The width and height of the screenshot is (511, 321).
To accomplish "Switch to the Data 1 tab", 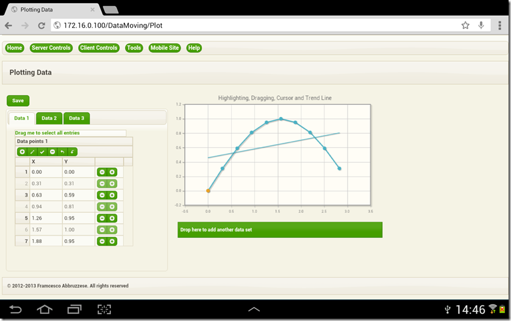I will (21, 118).
